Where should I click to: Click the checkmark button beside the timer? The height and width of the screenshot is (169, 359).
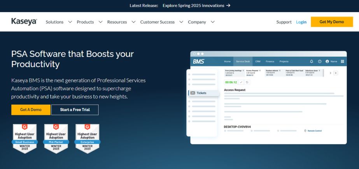[x=241, y=82]
